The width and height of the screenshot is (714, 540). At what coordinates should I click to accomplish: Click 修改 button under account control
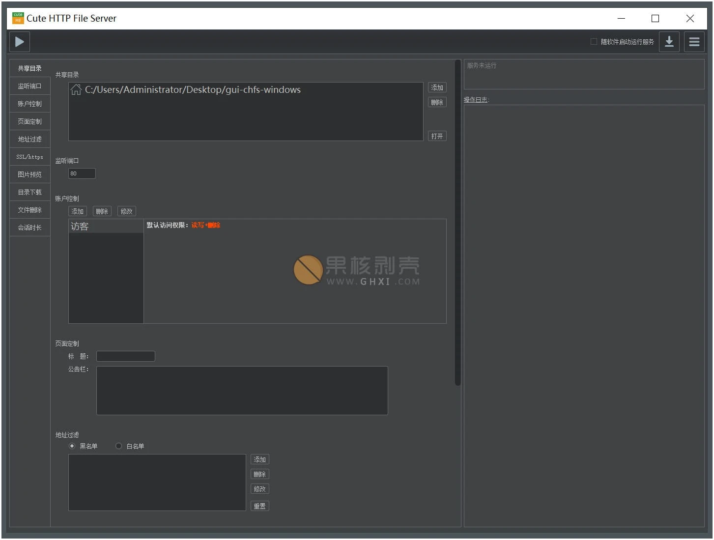point(126,211)
